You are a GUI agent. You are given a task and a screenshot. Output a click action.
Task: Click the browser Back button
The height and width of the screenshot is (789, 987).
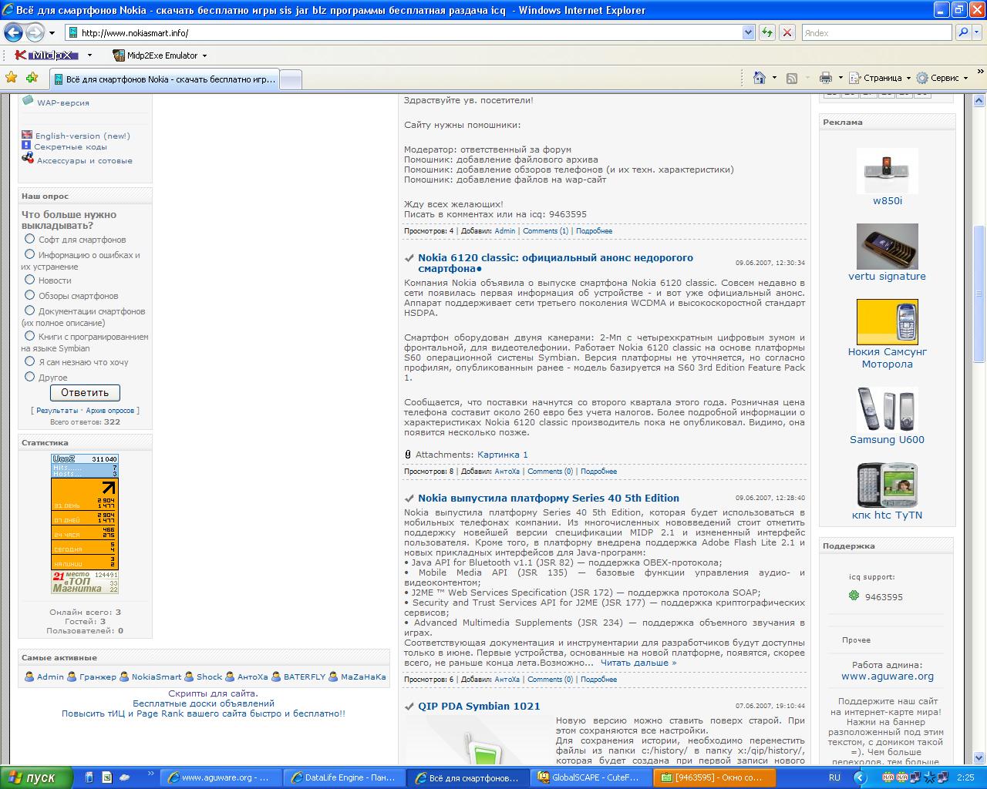(x=14, y=32)
